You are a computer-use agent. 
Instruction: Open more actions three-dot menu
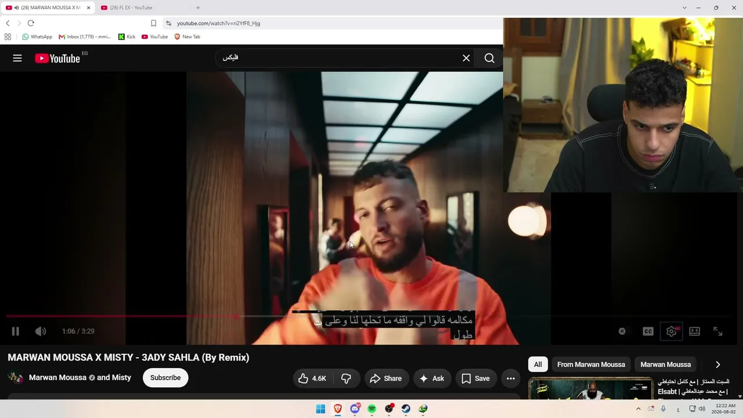click(x=511, y=379)
